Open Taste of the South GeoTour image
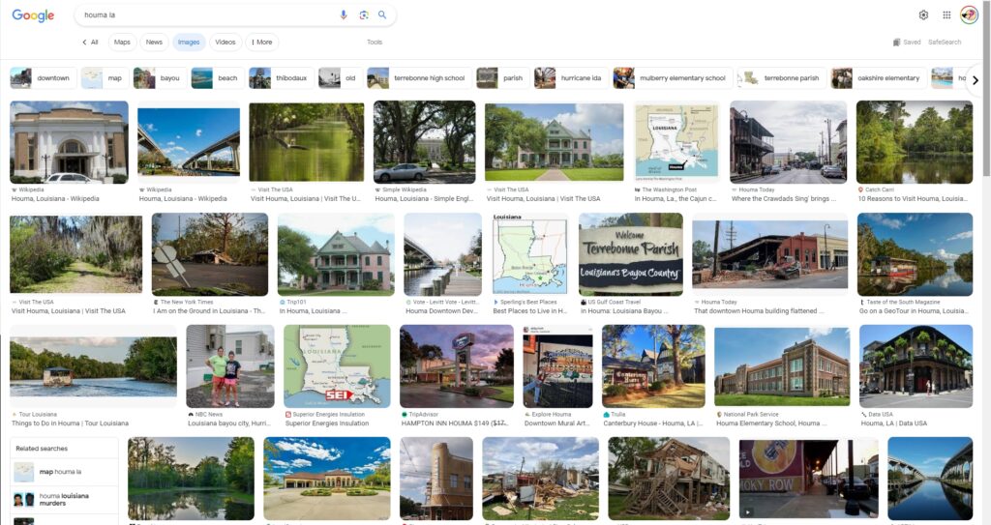991x525 pixels. point(915,254)
